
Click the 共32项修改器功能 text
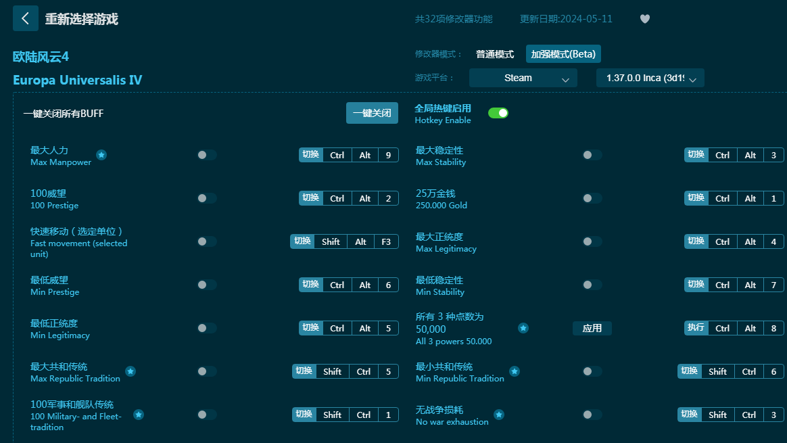click(454, 19)
